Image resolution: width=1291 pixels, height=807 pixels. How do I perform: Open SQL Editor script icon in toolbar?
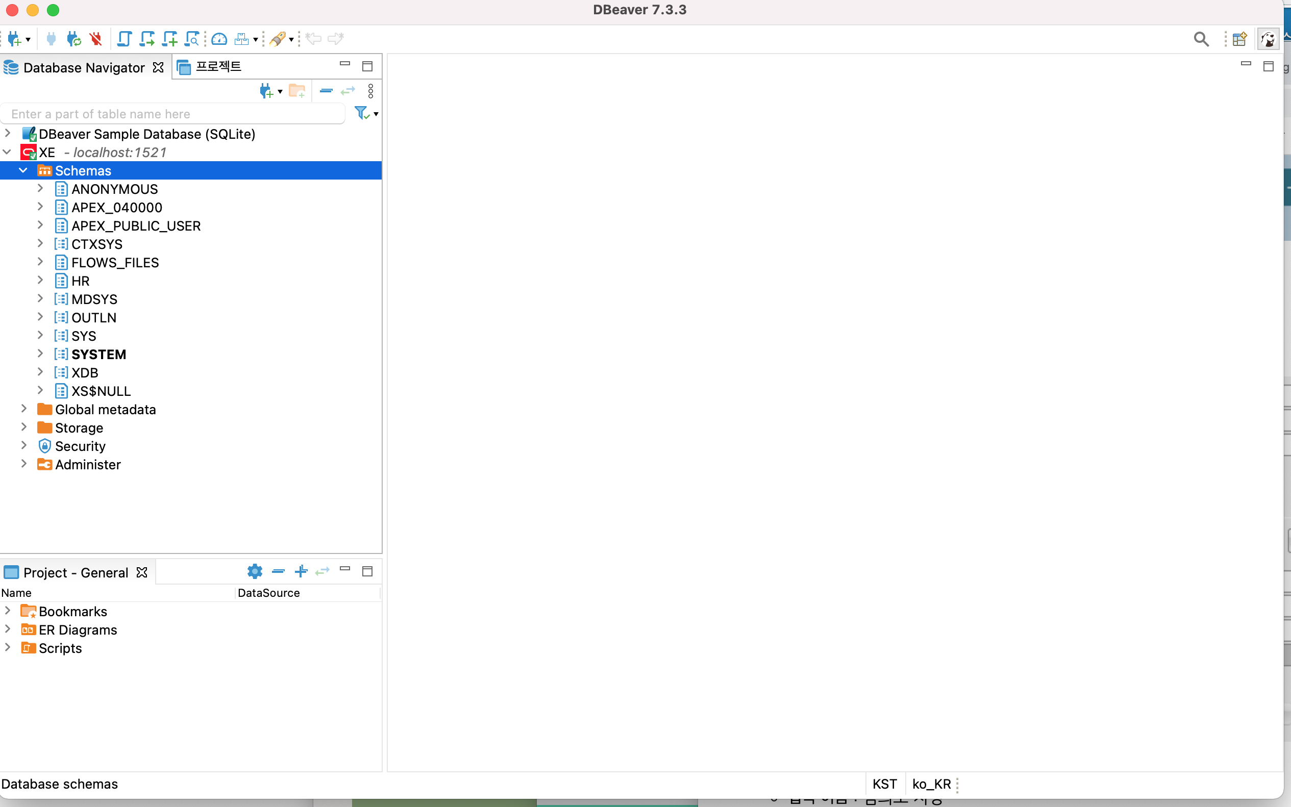coord(124,39)
